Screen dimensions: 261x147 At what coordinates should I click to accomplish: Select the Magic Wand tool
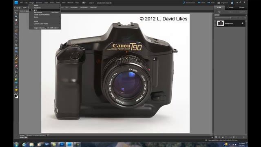[16, 34]
